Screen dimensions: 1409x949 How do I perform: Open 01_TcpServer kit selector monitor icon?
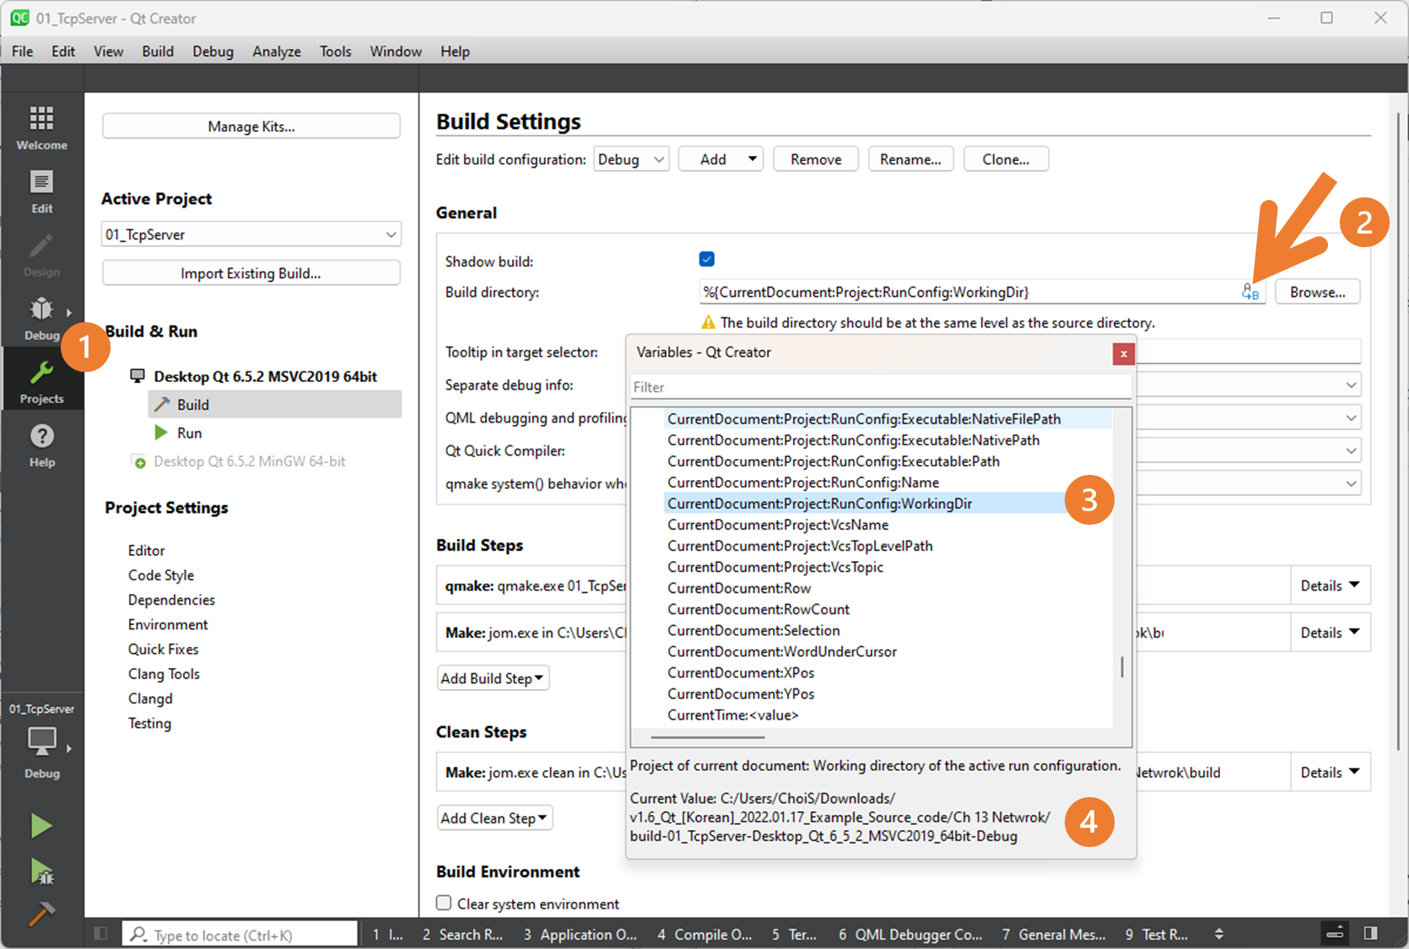(41, 741)
